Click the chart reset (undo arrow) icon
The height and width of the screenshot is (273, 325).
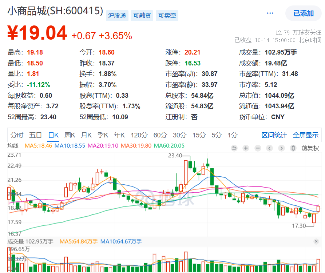point(234,148)
